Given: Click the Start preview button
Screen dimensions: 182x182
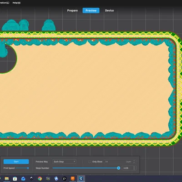Looking at the screenshot, I should click(16, 162).
